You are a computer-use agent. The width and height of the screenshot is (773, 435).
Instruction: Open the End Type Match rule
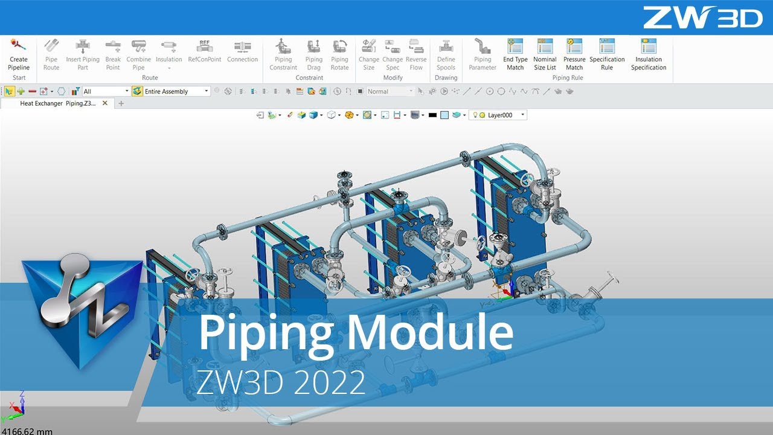coord(515,55)
